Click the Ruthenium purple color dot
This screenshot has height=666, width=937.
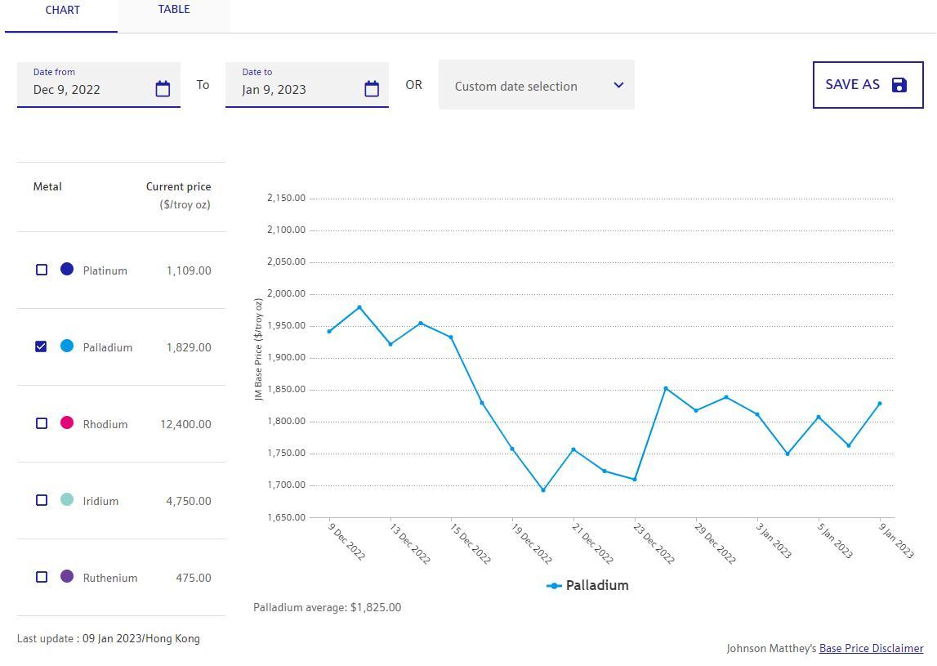[x=67, y=576]
